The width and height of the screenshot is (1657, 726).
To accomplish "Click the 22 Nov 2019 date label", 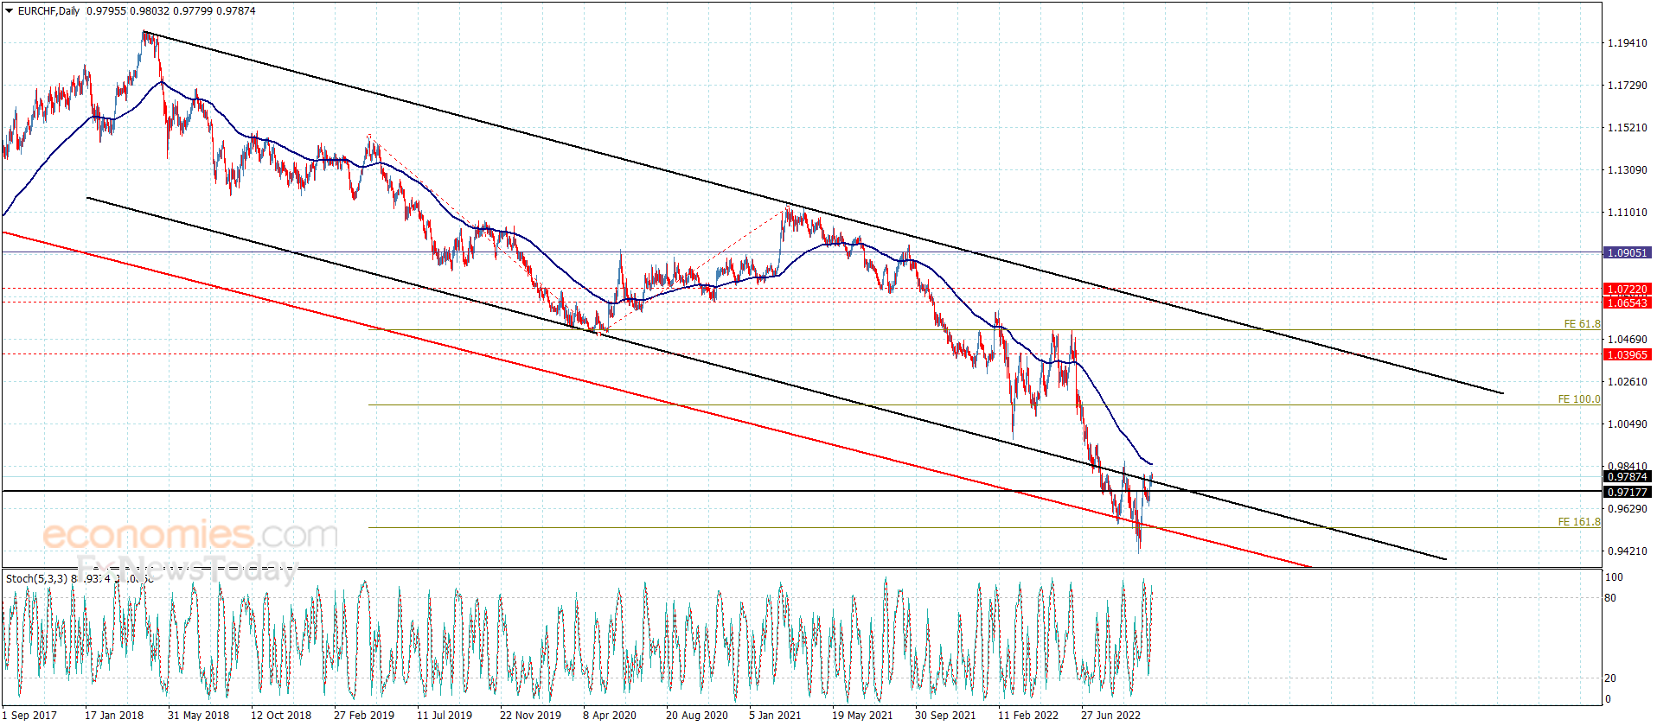I will tap(530, 715).
